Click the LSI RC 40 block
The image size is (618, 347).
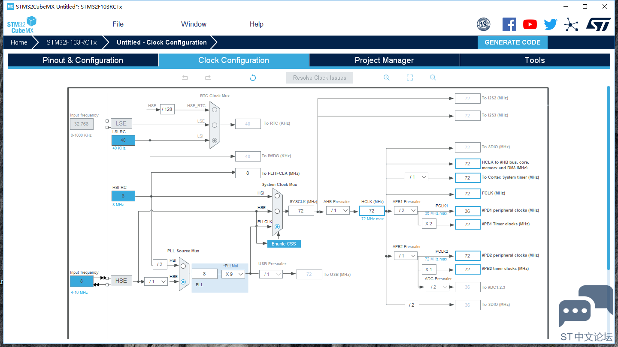[x=123, y=140]
